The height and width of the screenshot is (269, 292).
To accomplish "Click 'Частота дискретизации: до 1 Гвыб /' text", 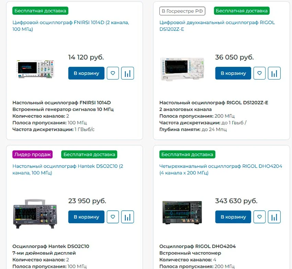I will coord(203,123).
